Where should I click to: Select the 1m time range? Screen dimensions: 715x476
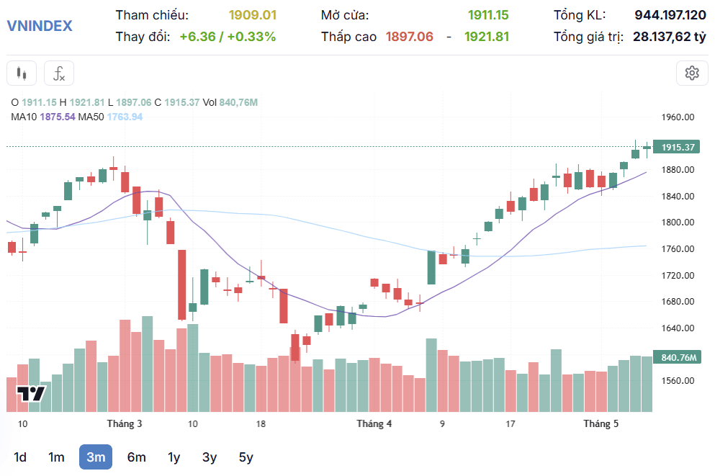tap(57, 457)
